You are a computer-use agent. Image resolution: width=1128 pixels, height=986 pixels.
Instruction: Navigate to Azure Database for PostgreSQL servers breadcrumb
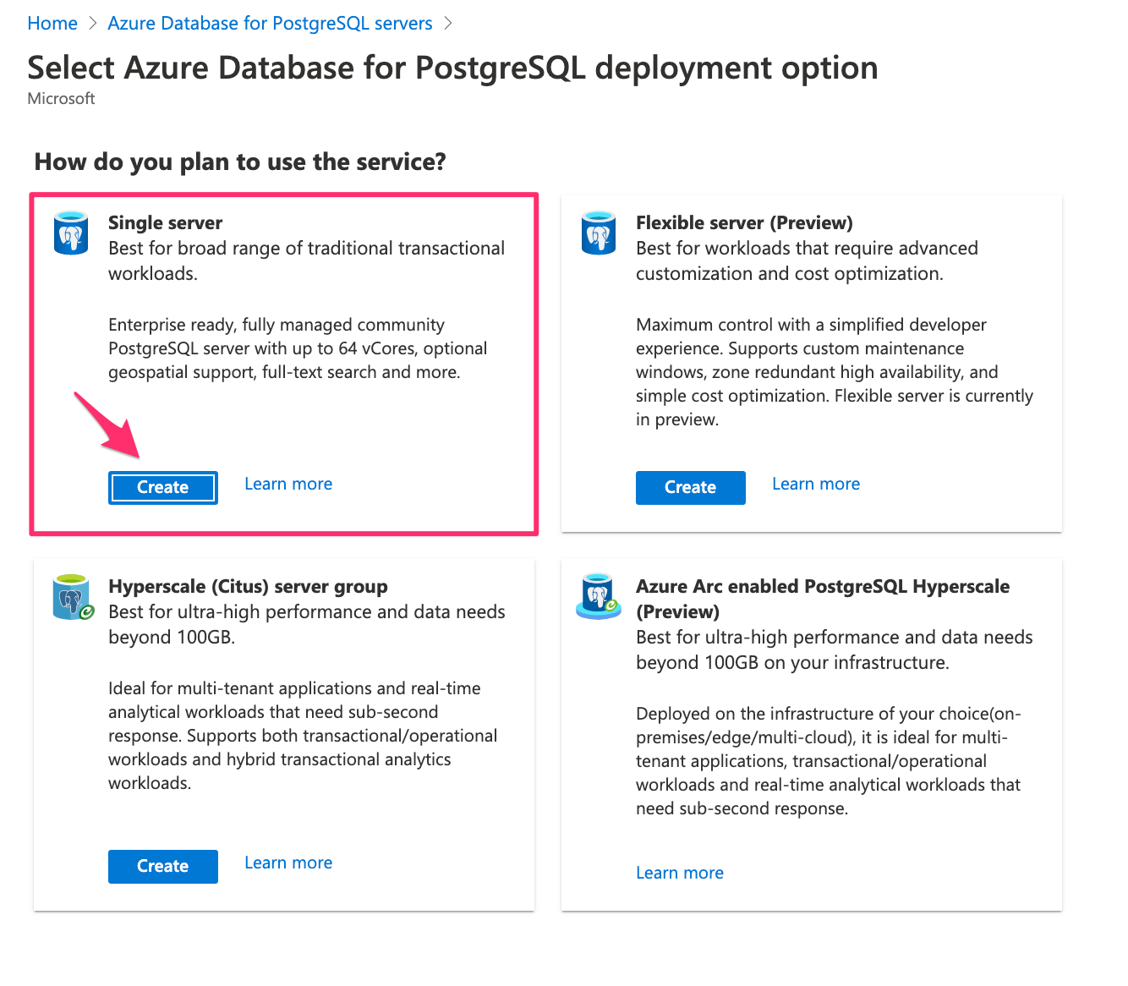(270, 24)
